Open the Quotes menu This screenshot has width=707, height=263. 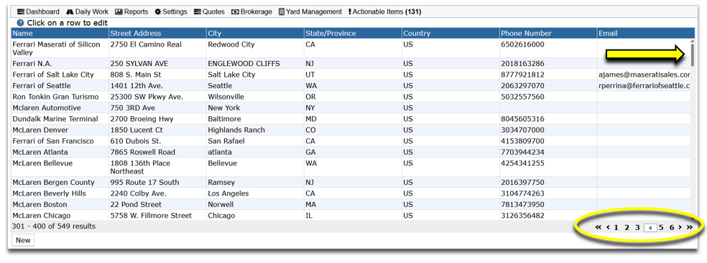pos(209,11)
